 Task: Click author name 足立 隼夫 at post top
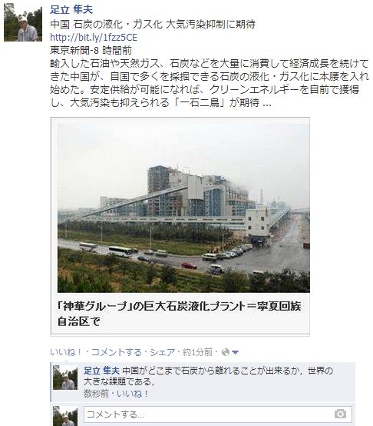click(x=71, y=10)
